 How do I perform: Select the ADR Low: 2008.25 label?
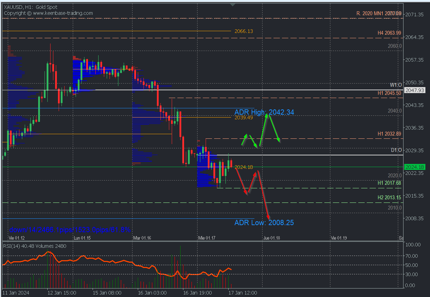coord(264,223)
